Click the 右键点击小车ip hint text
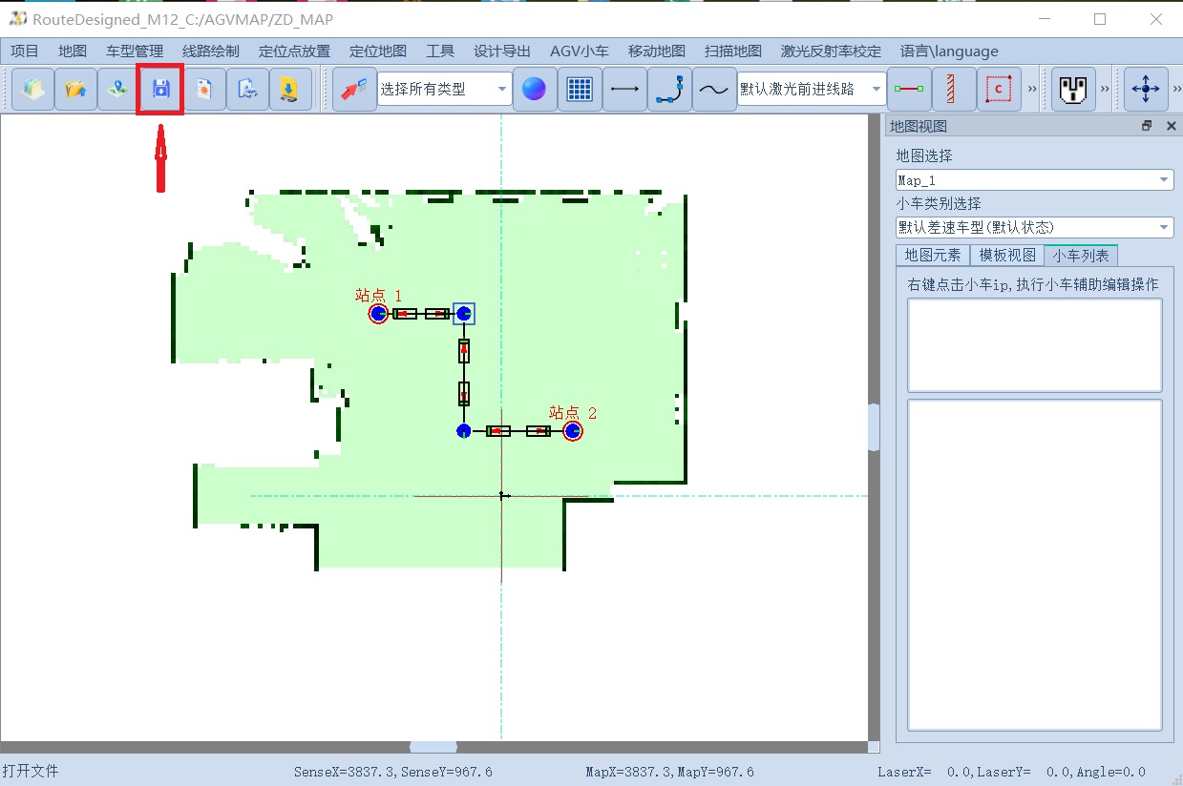 (1033, 284)
